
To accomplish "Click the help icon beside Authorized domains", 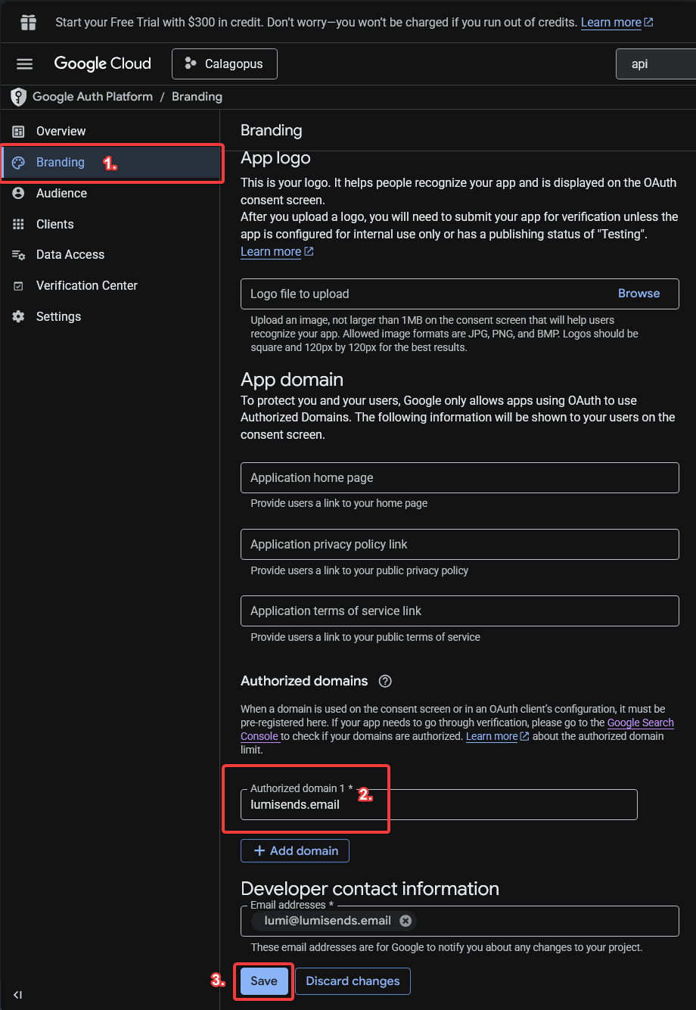I will tap(385, 681).
